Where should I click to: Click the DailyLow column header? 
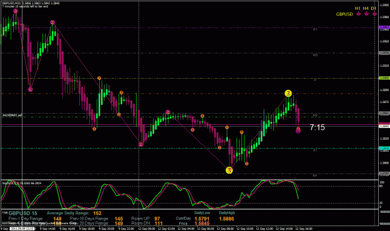(202, 213)
